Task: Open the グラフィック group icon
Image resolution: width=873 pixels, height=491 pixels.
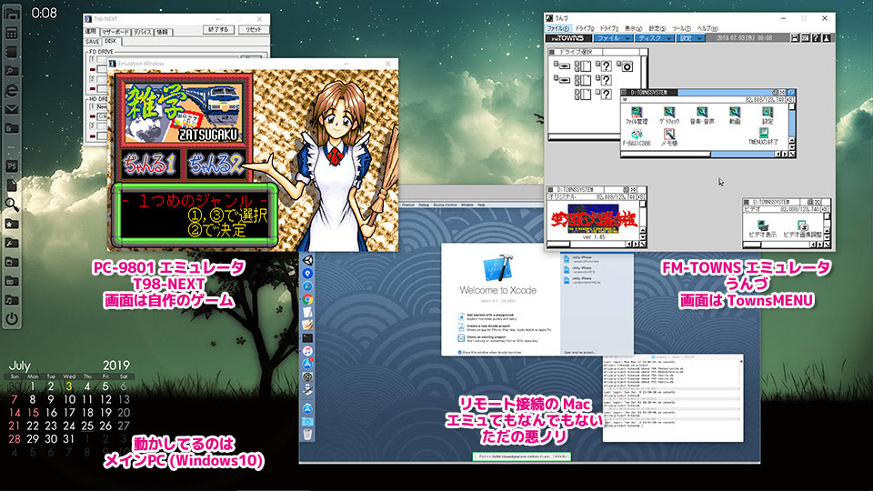Action: tap(668, 115)
